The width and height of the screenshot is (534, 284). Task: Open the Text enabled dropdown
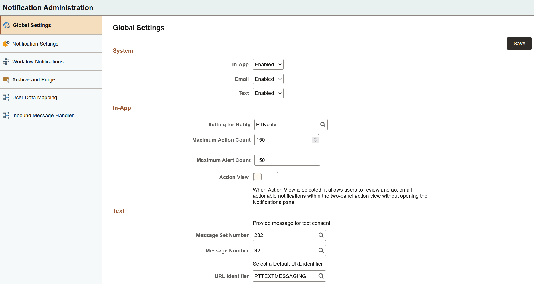(x=268, y=93)
